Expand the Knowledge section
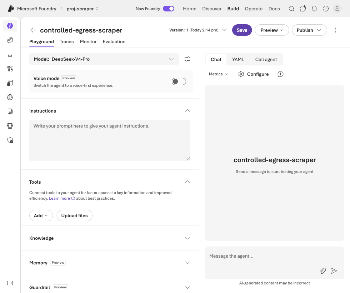350x293 pixels. pyautogui.click(x=187, y=238)
